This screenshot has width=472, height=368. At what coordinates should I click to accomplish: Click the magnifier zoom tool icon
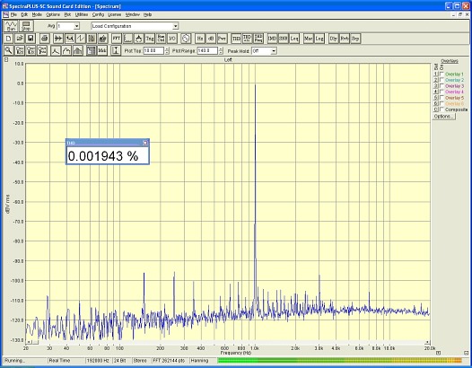[8, 50]
